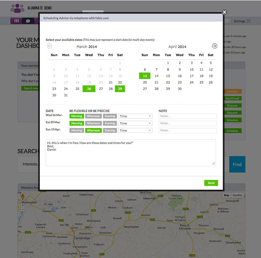
Task: Go to previous month using left arrow
Action: [50, 46]
